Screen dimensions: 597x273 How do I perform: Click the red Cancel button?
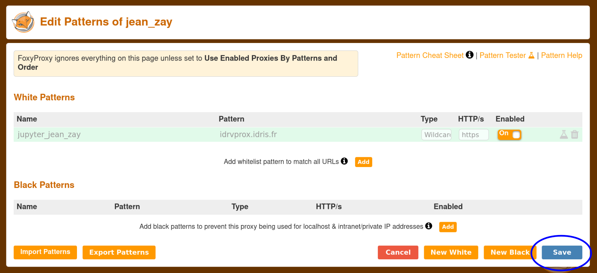pos(398,252)
